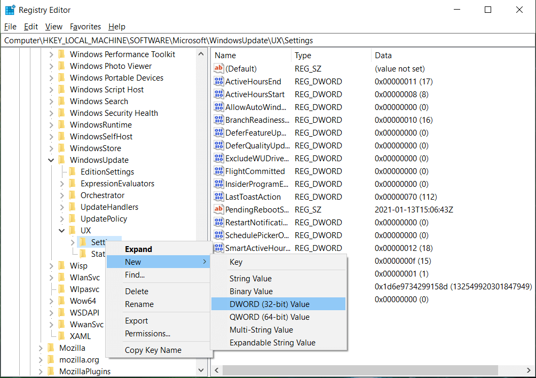Click the Type column header

pyautogui.click(x=331, y=56)
